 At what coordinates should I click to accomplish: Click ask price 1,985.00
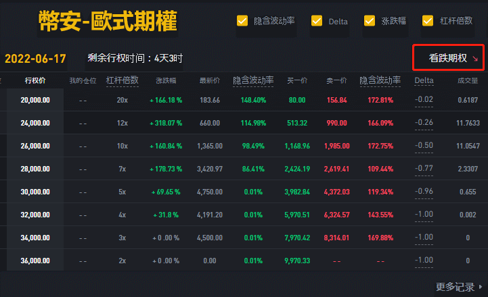(x=337, y=146)
